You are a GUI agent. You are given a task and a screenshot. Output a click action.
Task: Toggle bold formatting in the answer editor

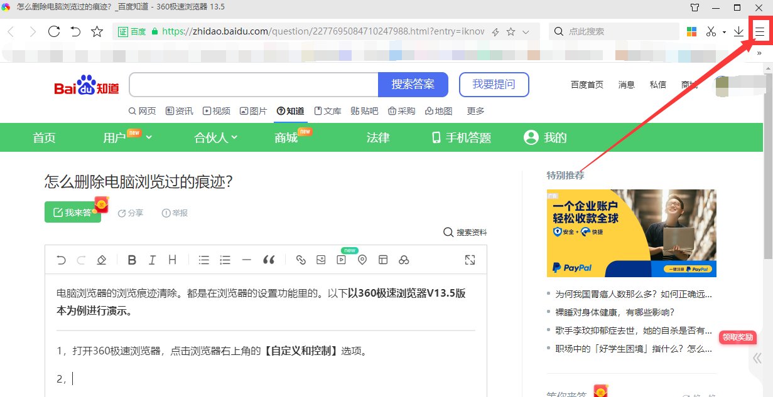[132, 259]
